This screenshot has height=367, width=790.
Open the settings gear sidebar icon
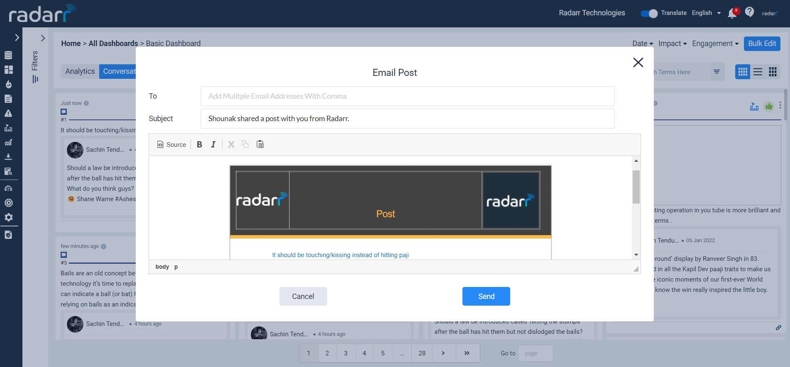(x=8, y=217)
